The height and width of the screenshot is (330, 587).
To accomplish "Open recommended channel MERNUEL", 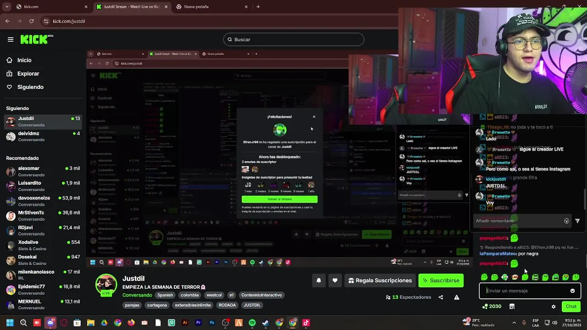I will point(43,304).
